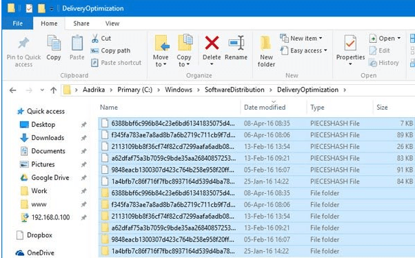Go forward with the right arrow
Screen dimensions: 415x258
[29, 90]
